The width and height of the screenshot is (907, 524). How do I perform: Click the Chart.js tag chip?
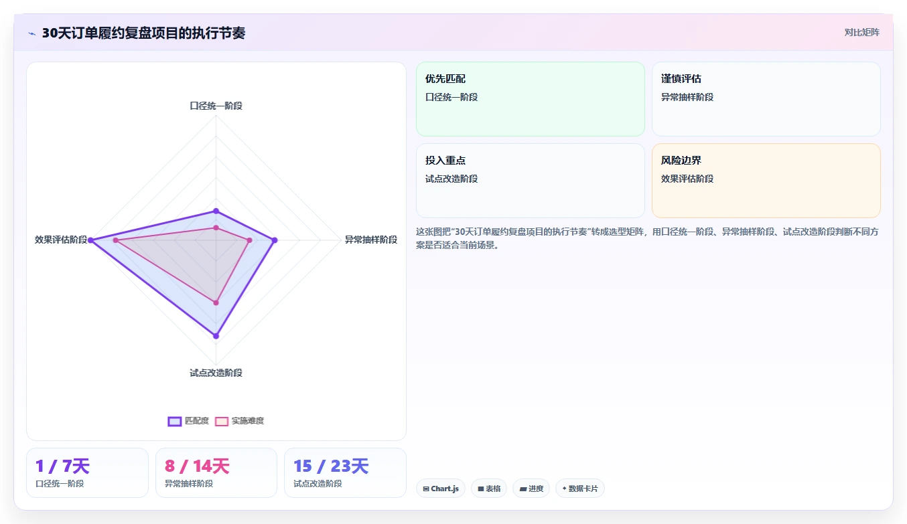pos(441,489)
